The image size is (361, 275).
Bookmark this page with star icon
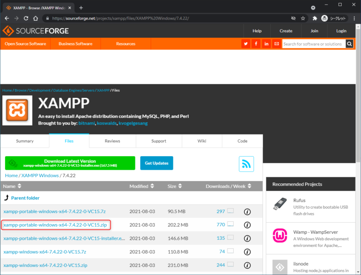click(x=303, y=18)
